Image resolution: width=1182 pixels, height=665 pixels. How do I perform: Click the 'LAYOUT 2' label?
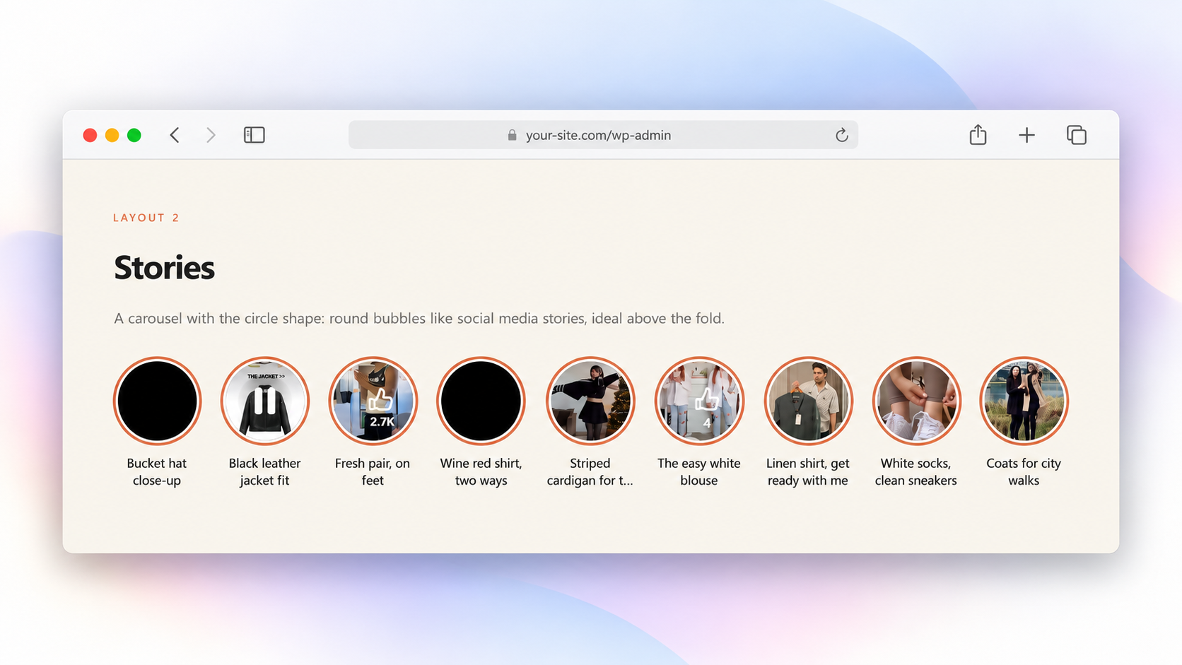[x=146, y=218]
